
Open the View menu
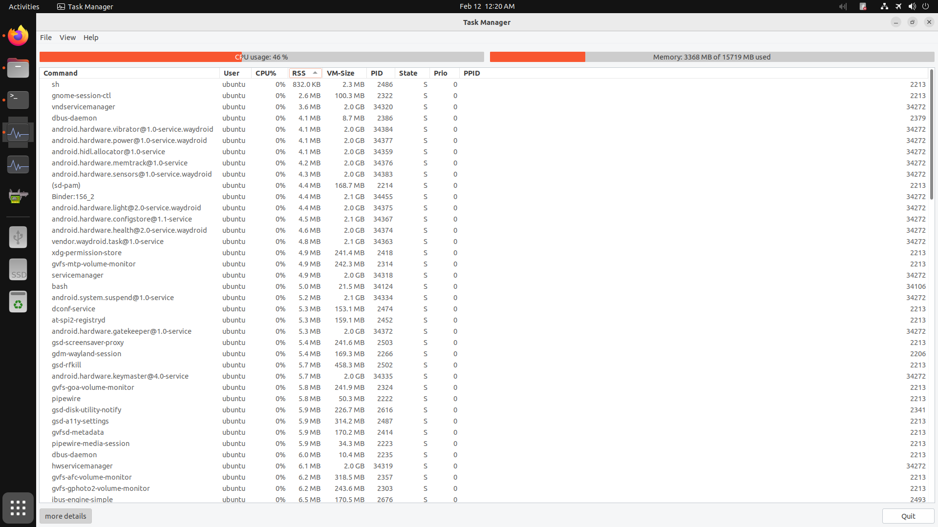pos(67,37)
